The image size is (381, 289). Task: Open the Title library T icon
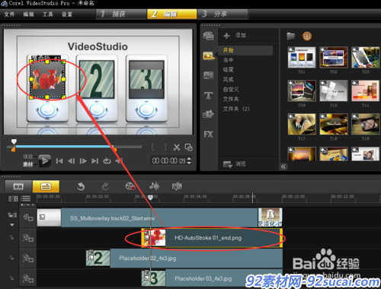[x=209, y=95]
